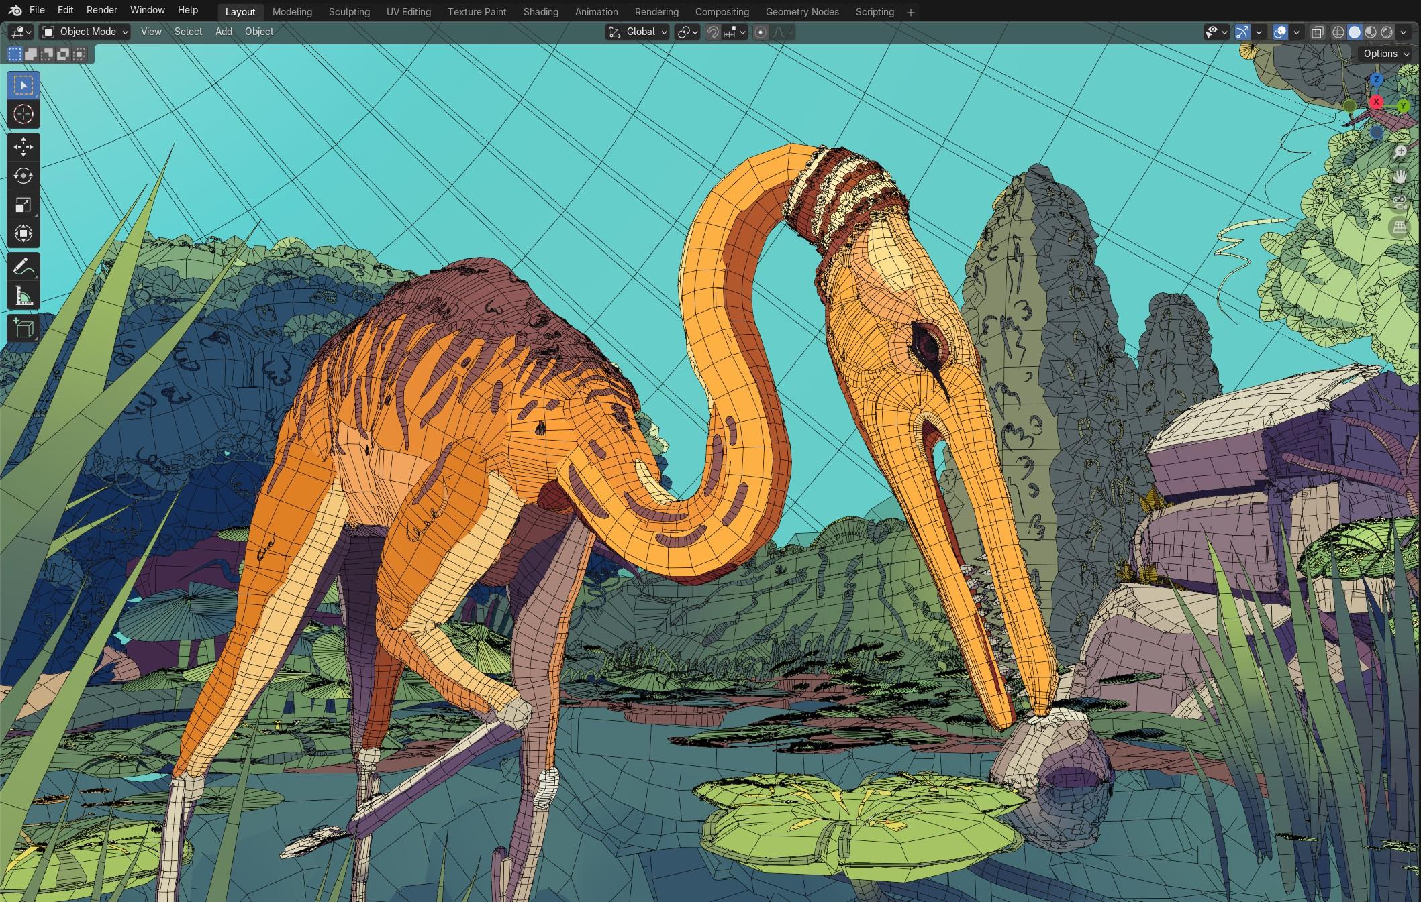1421x902 pixels.
Task: Expand the Object Mode dropdown
Action: click(85, 32)
